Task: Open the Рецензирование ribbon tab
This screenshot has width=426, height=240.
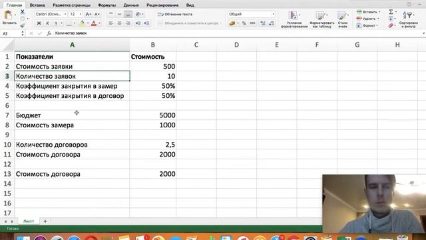Action: point(162,5)
